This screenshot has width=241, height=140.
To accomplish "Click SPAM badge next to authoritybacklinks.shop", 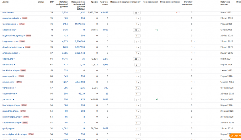I will [x=31, y=134].
